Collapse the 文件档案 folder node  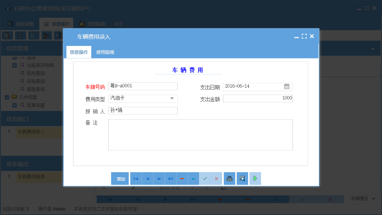[6, 97]
